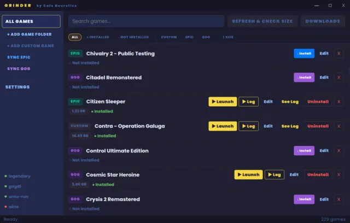Uninstall Cosmic Star Heroine
This screenshot has width=350, height=223.
click(x=318, y=174)
